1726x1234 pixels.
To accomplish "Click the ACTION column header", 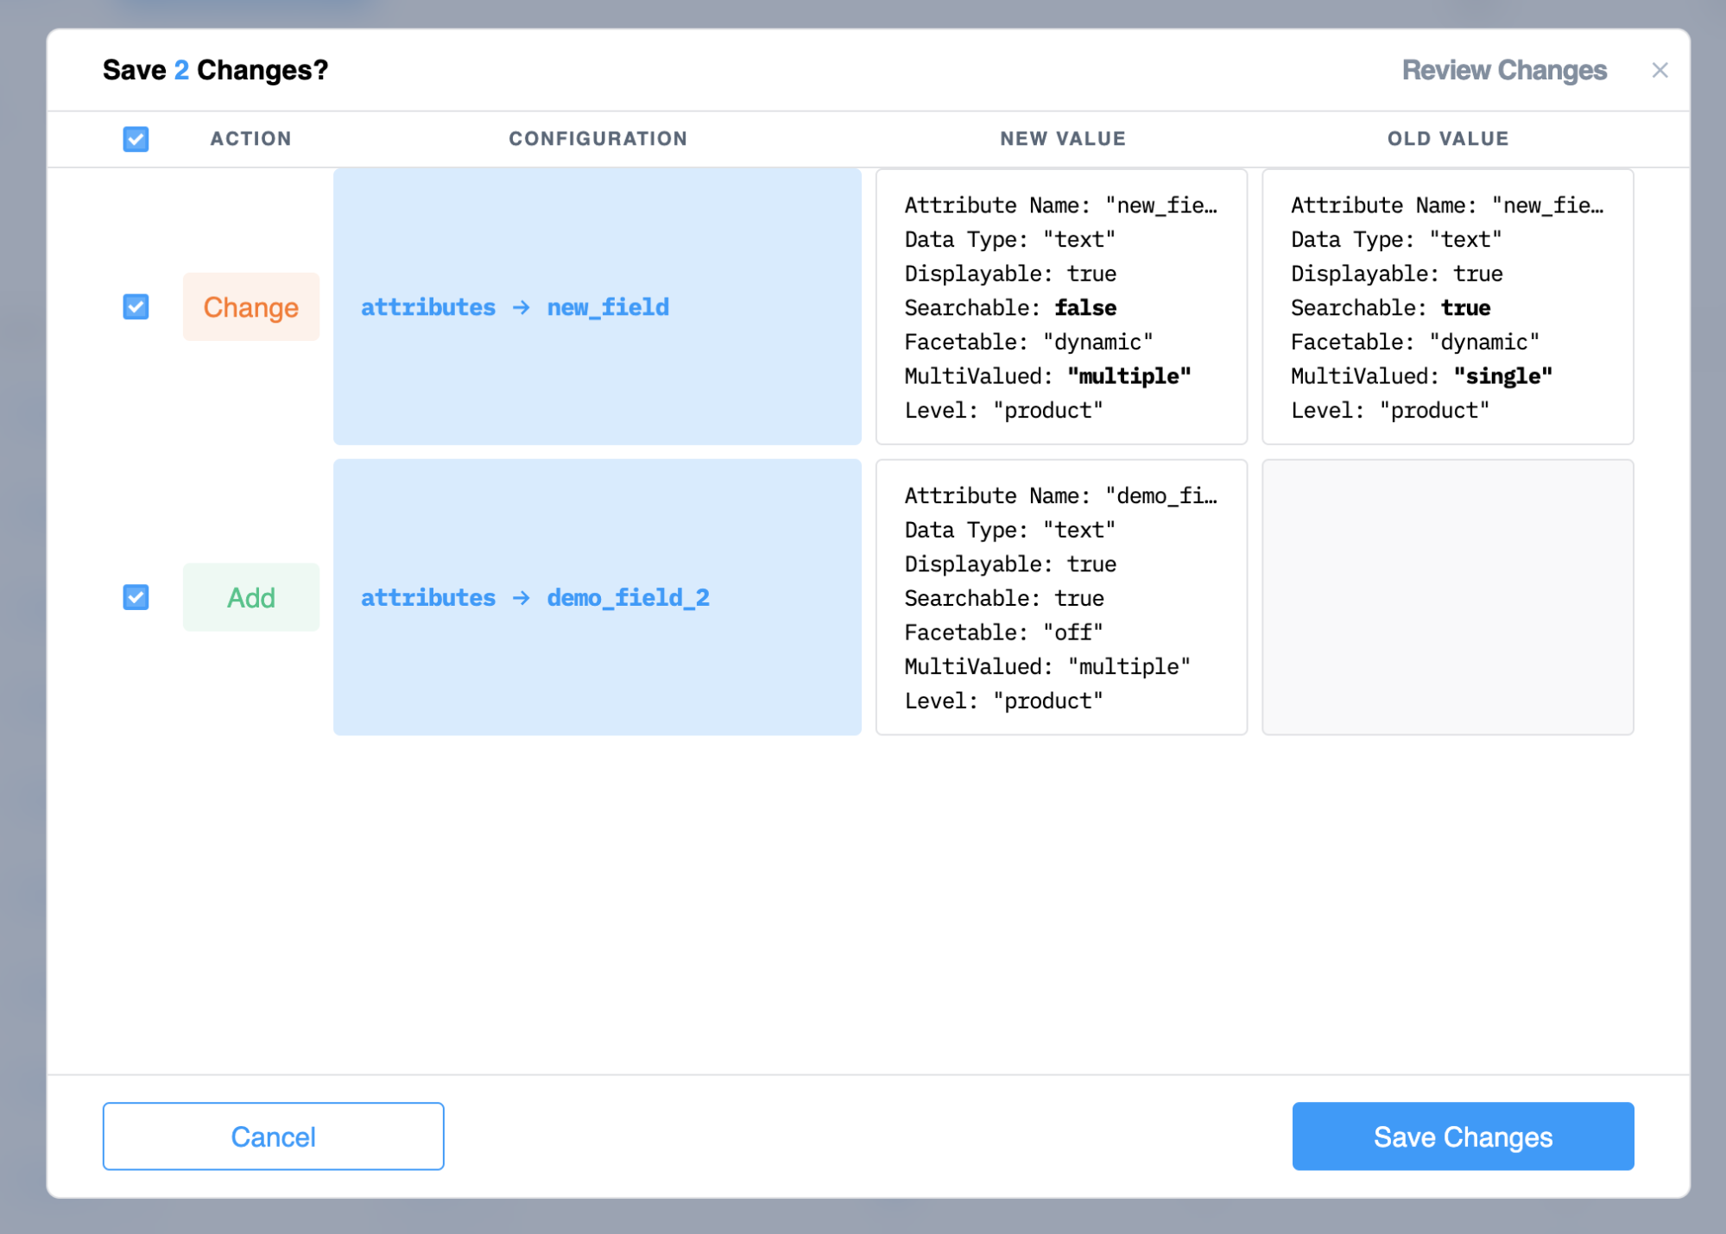I will tap(250, 139).
